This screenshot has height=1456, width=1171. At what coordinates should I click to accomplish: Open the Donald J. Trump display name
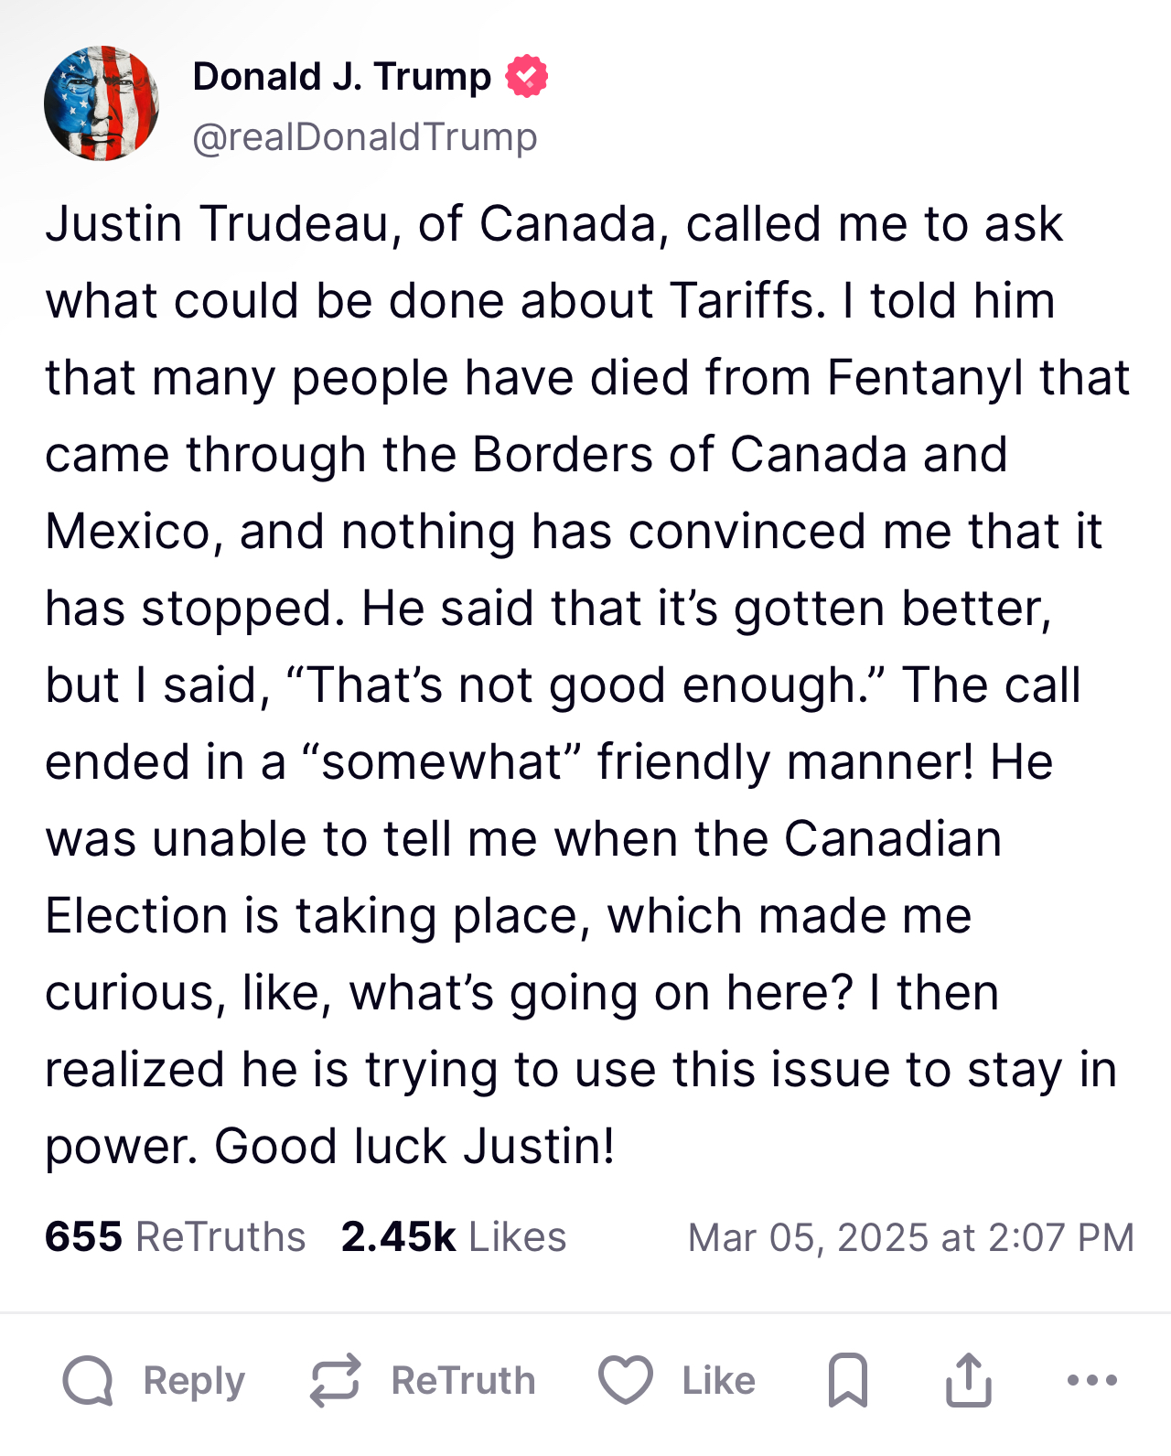[x=342, y=77]
